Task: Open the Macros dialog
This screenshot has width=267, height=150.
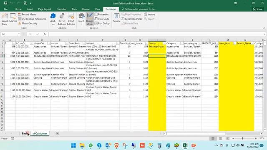Action: [13, 18]
